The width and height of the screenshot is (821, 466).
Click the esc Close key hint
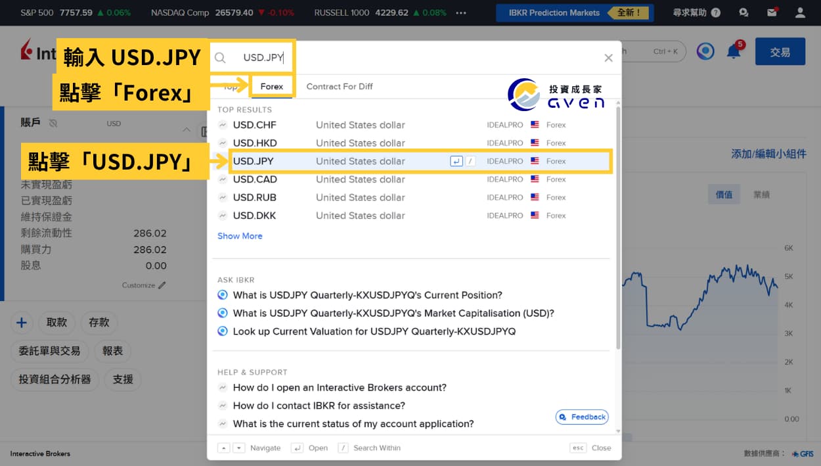(x=578, y=448)
